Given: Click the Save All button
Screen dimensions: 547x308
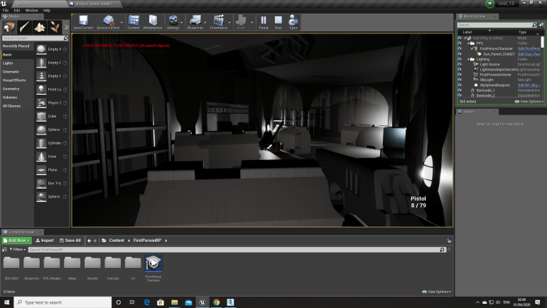Looking at the screenshot, I should 70,240.
